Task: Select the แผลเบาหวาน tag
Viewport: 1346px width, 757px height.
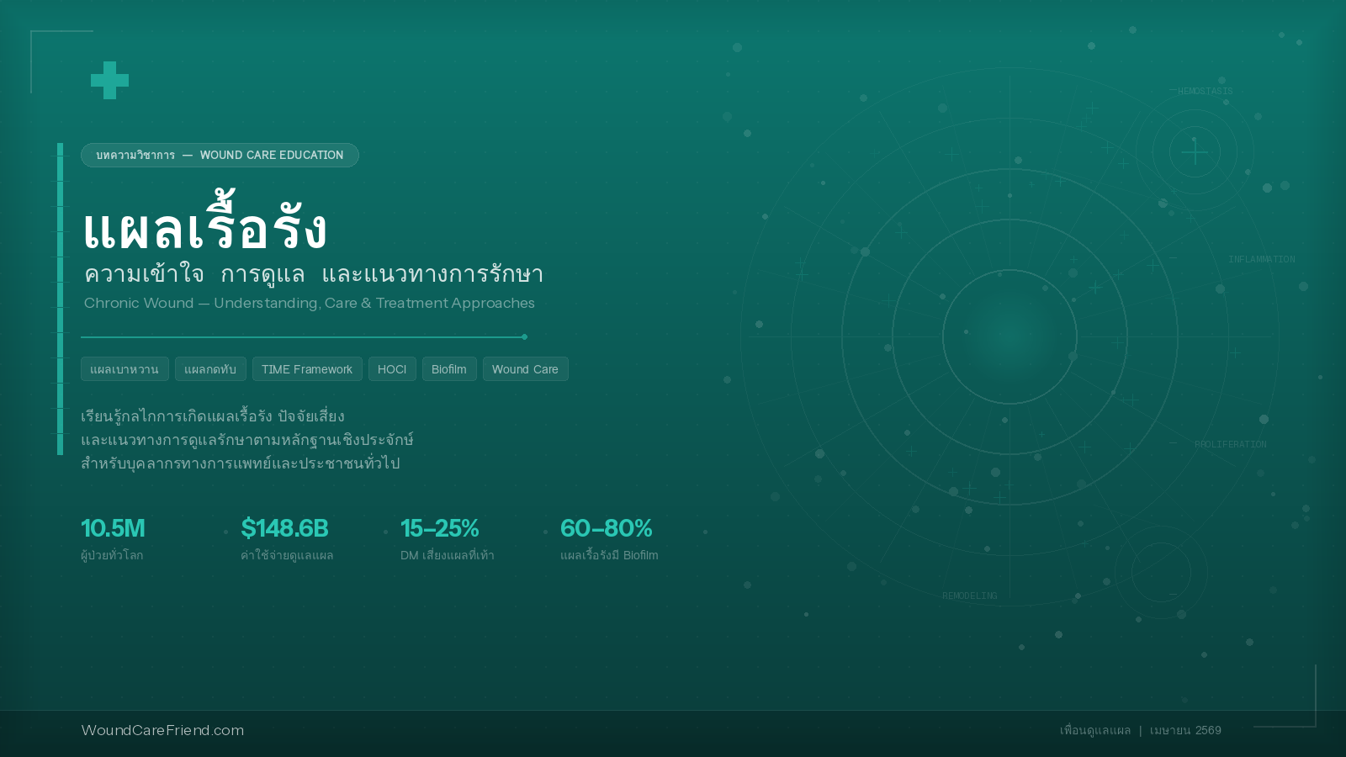Action: pyautogui.click(x=125, y=369)
